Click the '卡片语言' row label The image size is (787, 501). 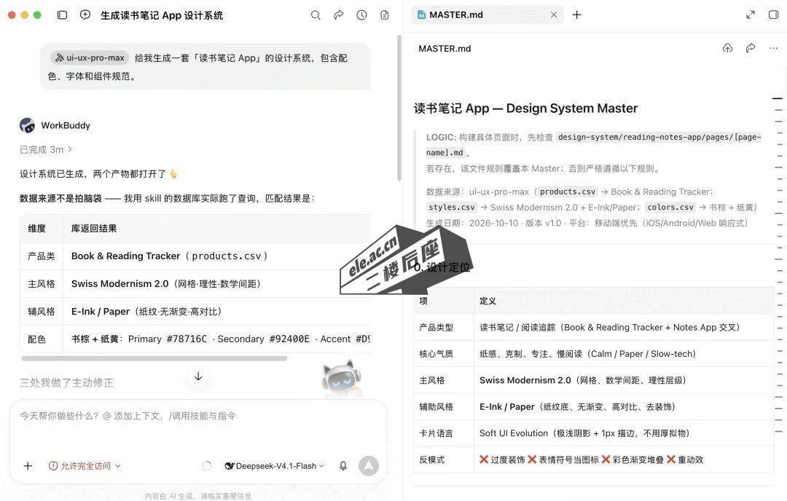pyautogui.click(x=436, y=433)
